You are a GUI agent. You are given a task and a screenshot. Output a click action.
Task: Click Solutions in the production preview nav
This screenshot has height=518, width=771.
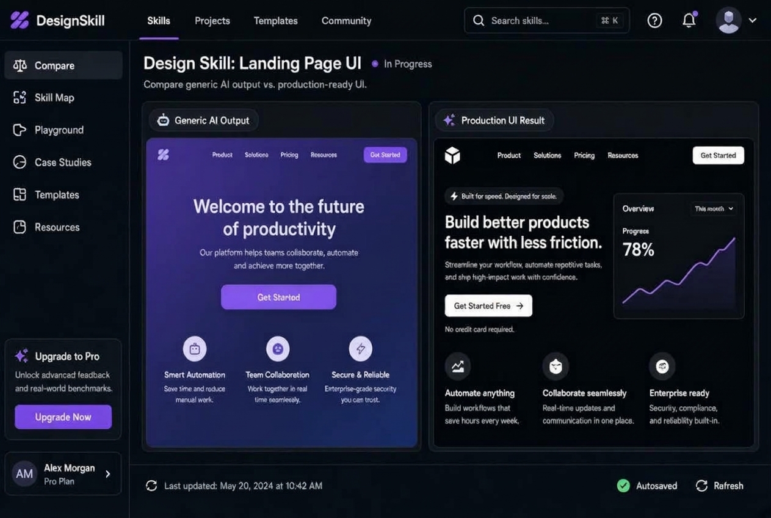(548, 155)
